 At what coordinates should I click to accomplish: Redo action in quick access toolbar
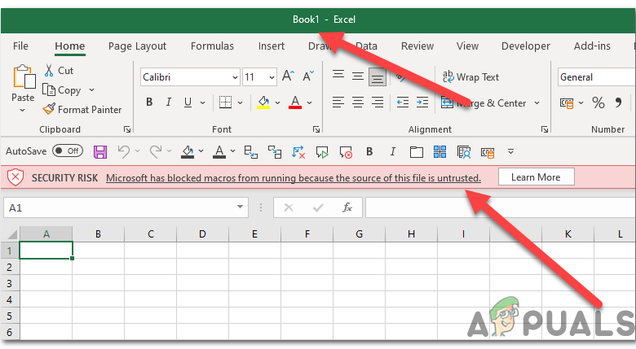pos(156,151)
